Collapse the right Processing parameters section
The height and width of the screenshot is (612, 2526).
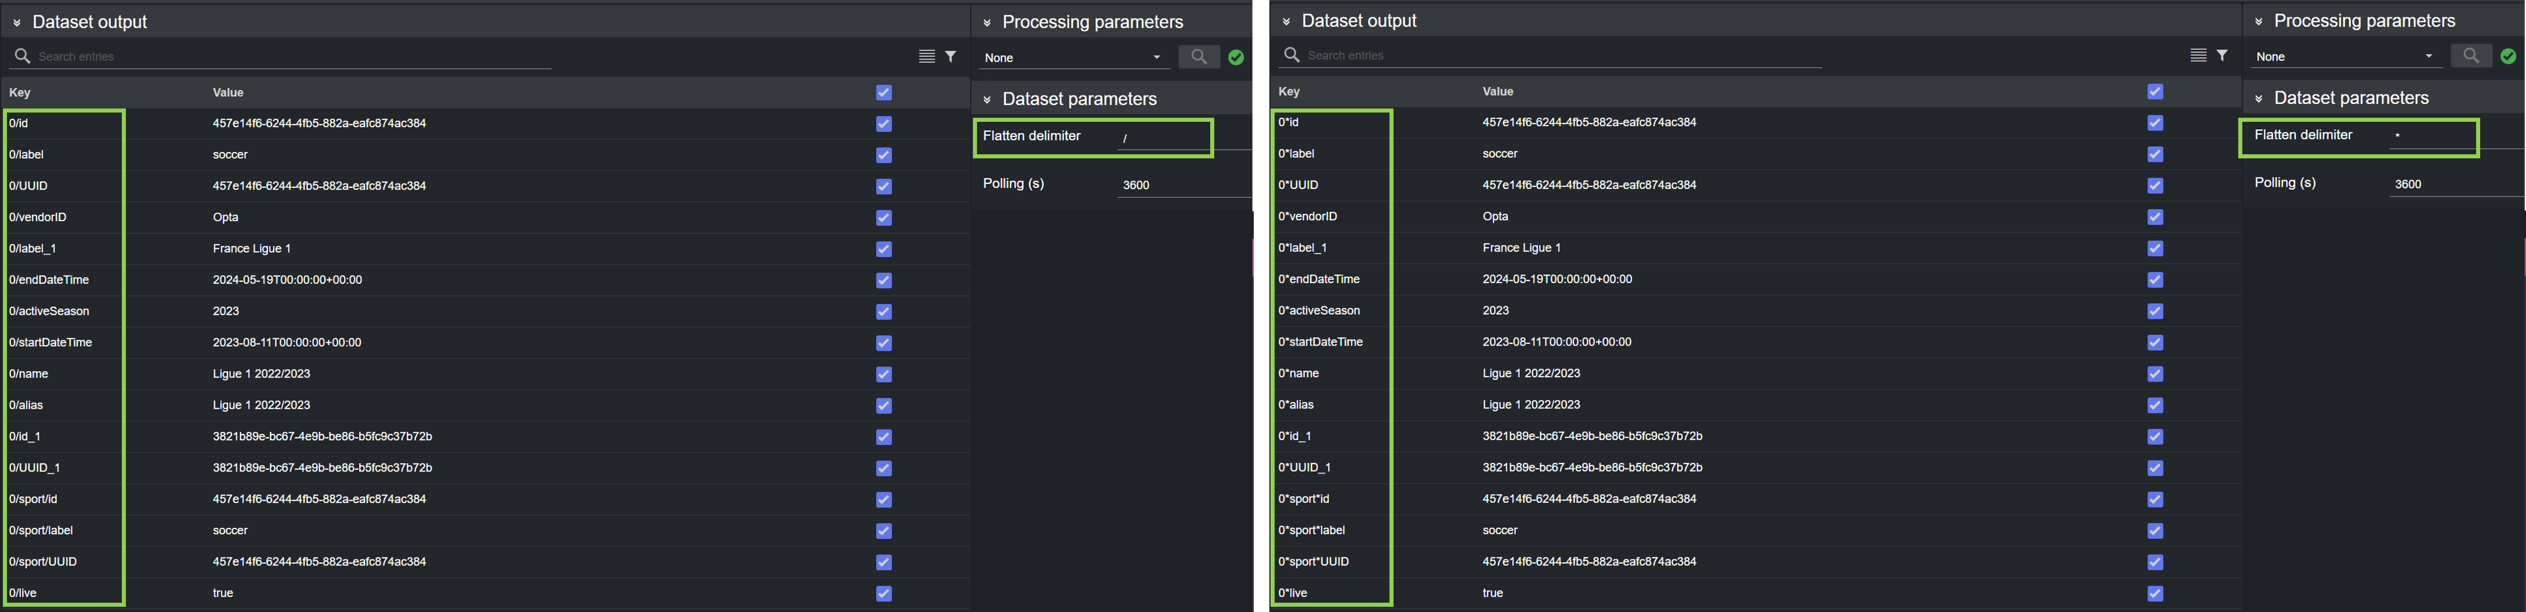(x=2259, y=21)
